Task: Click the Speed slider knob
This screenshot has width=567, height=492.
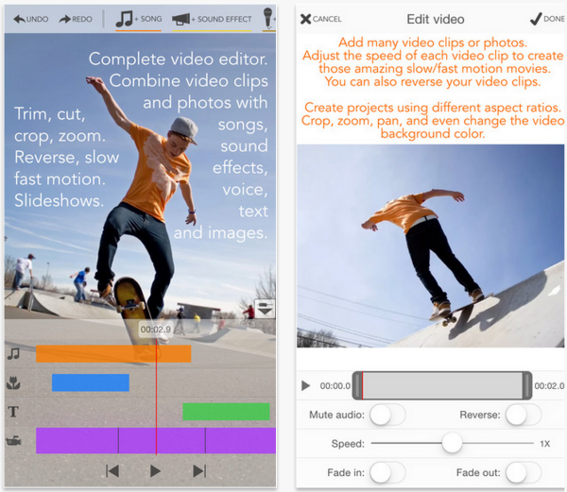Action: (x=452, y=443)
